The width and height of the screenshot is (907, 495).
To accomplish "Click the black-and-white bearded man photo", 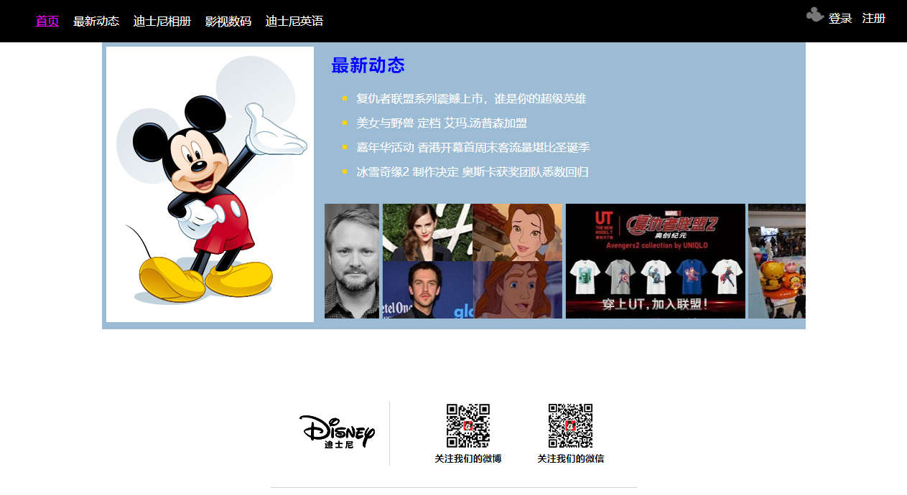I will coord(352,261).
